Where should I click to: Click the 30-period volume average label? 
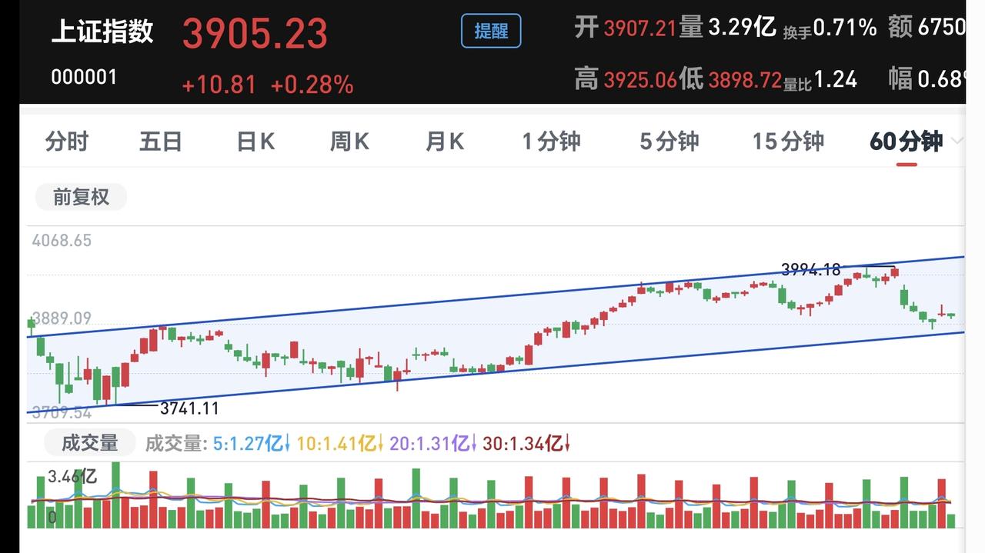tap(526, 444)
